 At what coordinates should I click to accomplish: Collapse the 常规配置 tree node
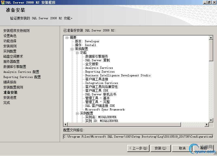72,49
